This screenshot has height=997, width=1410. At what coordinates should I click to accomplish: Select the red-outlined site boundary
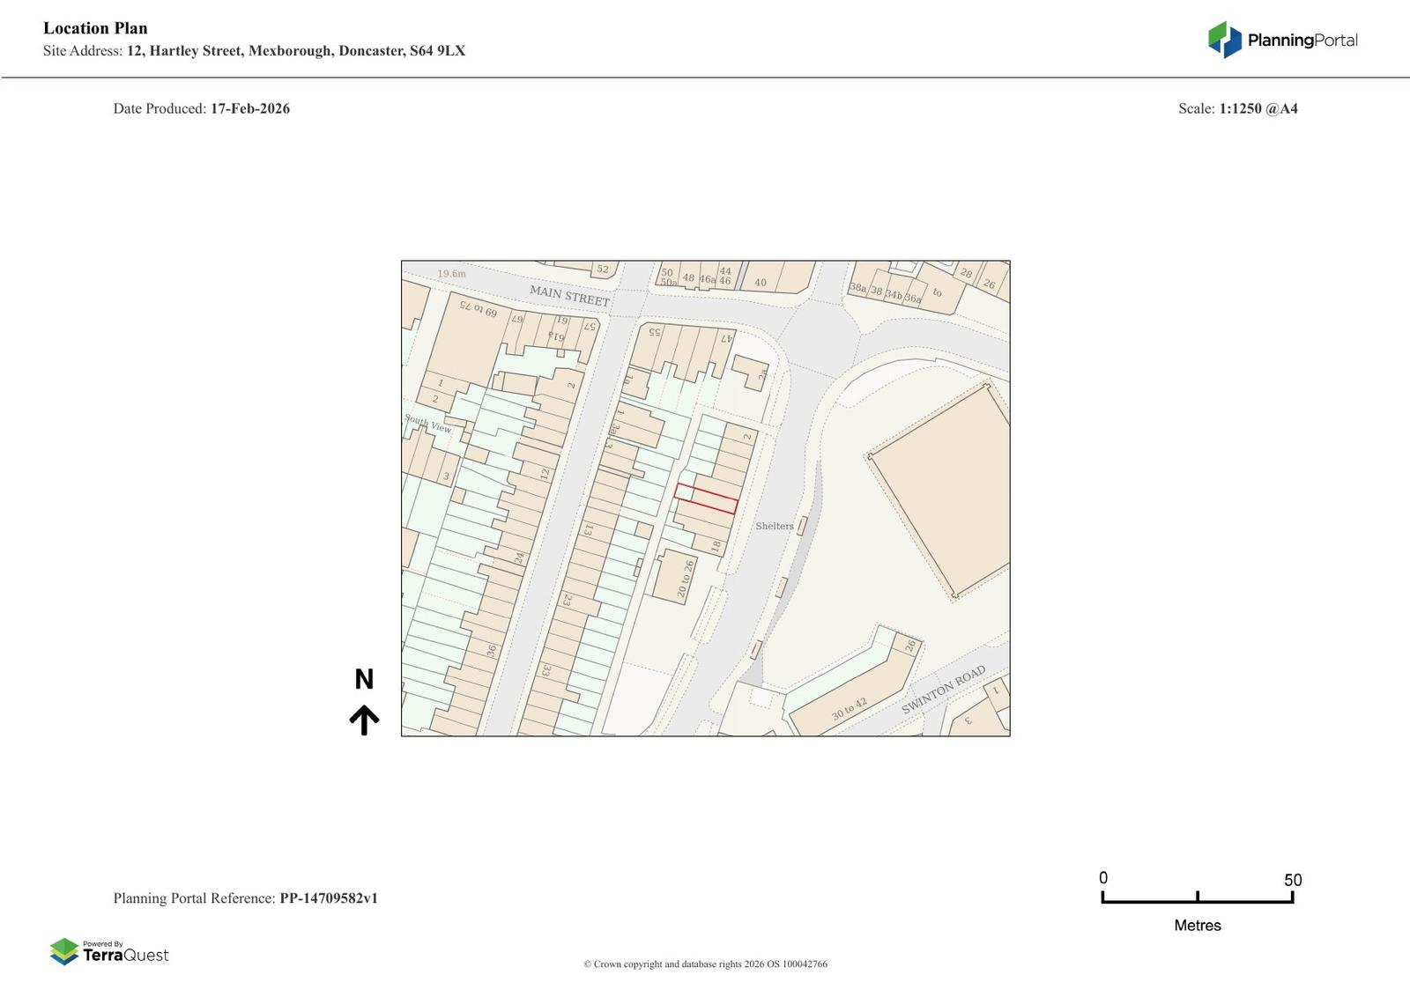tap(707, 498)
